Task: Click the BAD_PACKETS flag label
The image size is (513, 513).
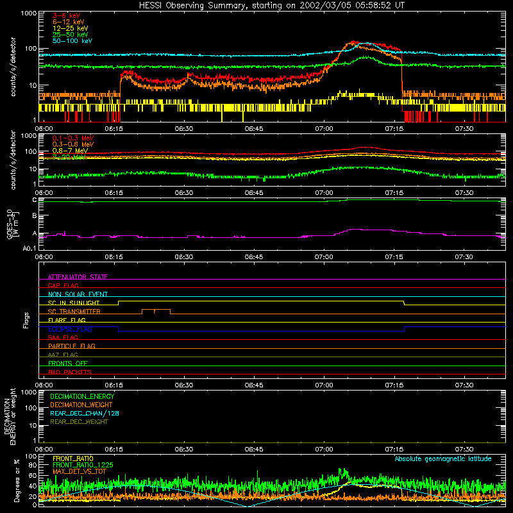Action: [70, 372]
